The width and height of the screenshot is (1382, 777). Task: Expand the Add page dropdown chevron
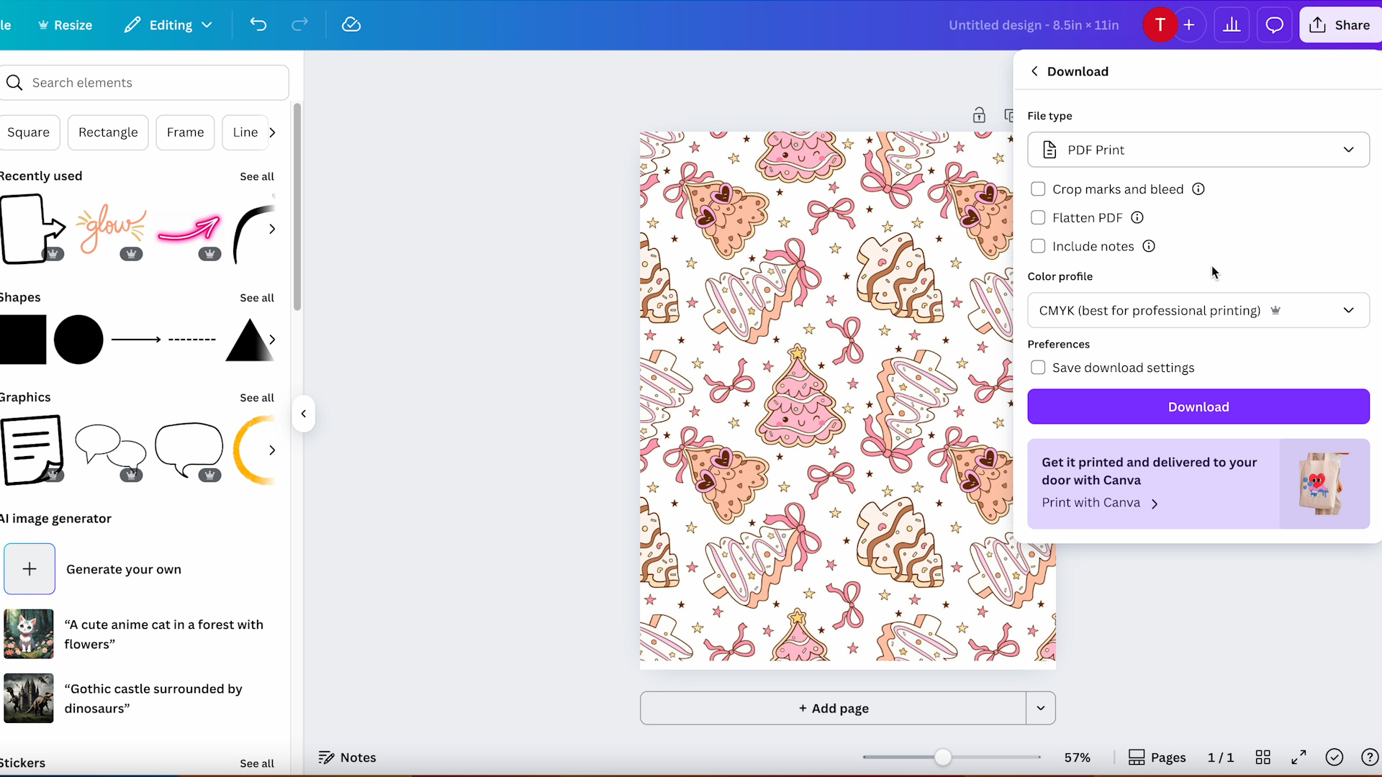pyautogui.click(x=1039, y=708)
